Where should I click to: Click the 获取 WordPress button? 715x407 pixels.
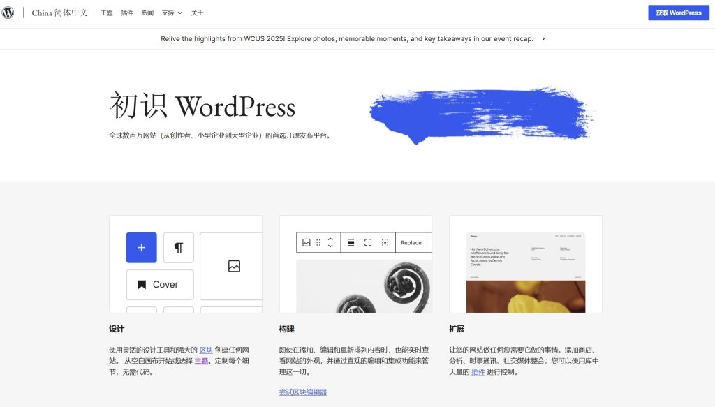678,13
